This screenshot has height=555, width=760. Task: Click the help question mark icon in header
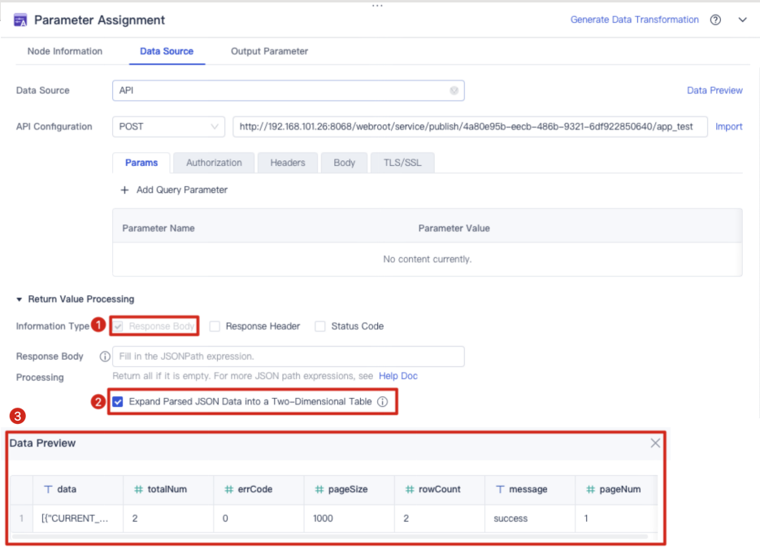[715, 20]
